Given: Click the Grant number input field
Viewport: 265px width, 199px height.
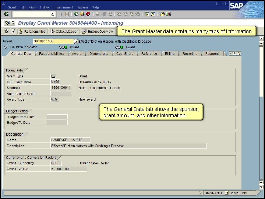Looking at the screenshot, I should point(53,41).
